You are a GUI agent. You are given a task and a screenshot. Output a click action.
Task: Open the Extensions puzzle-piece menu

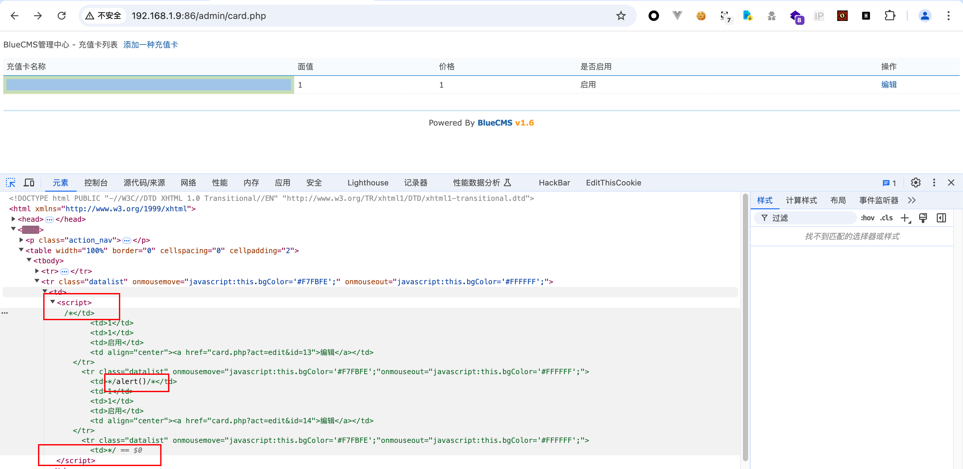[x=890, y=16]
